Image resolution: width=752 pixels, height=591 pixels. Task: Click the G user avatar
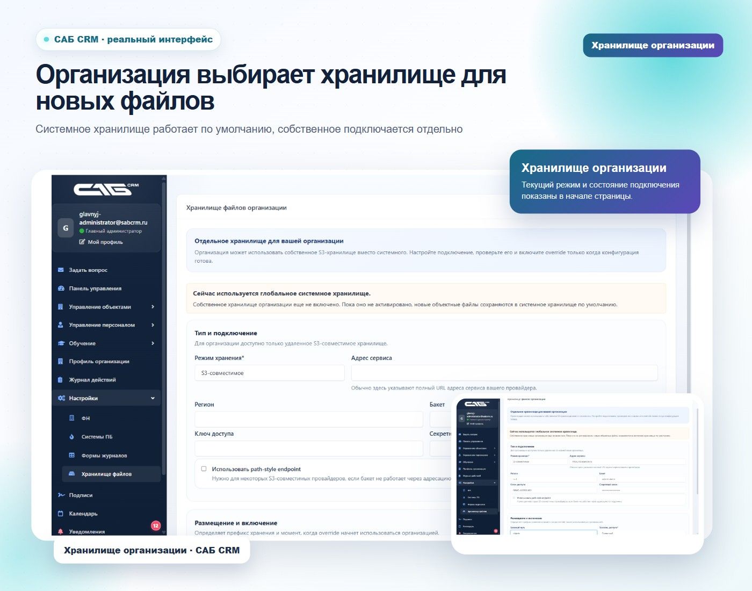coord(66,228)
